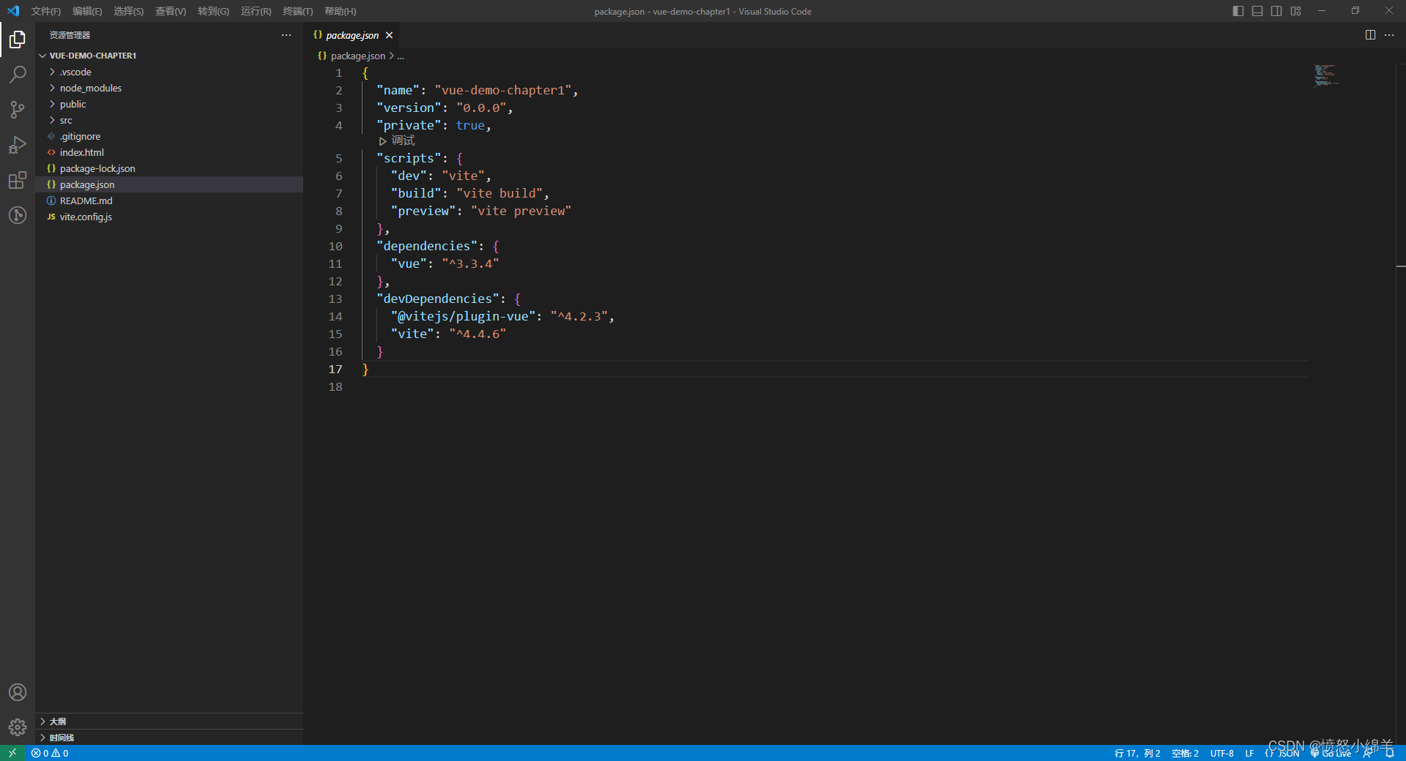Click the "^3.3.4" vue version string
The image size is (1406, 761).
point(470,263)
